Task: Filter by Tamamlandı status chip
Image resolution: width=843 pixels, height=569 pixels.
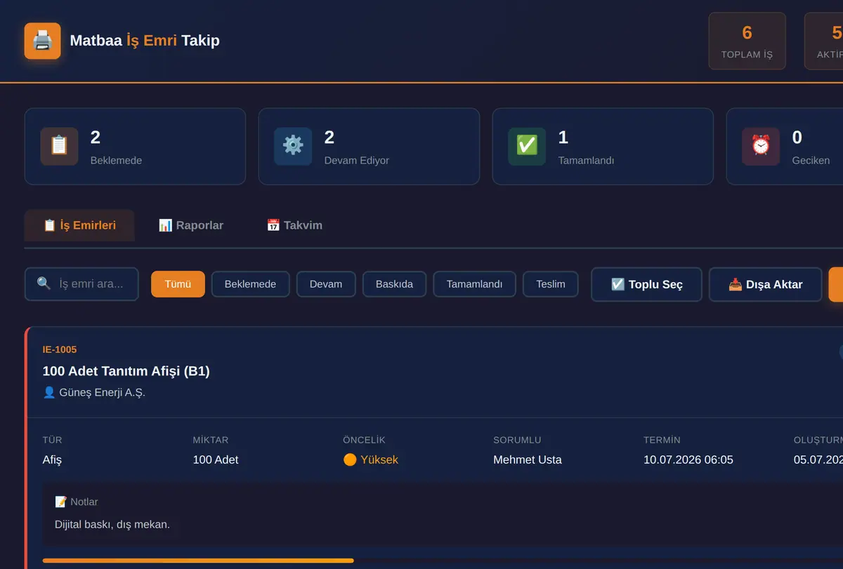Action: click(x=474, y=284)
